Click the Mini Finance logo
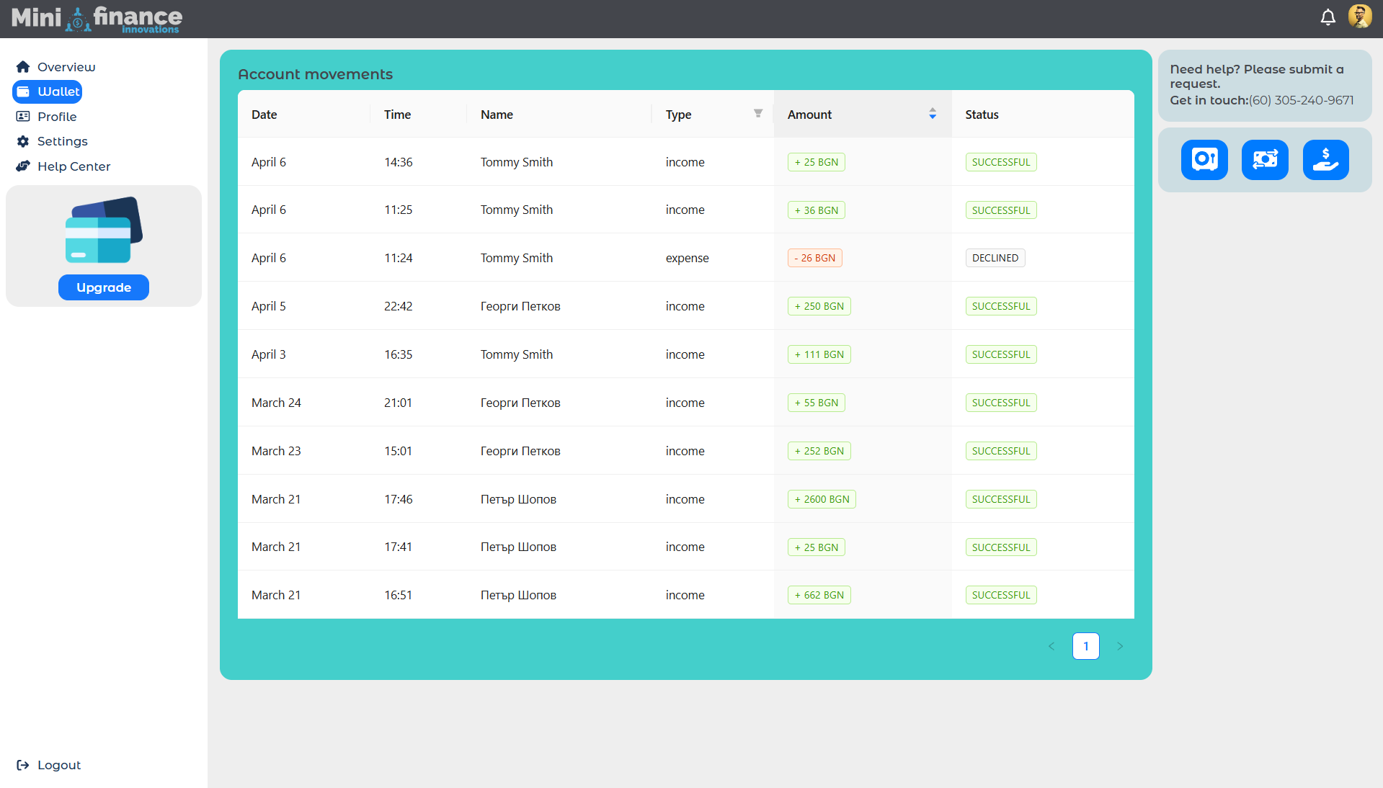Screen dimensions: 1383x788 point(97,19)
